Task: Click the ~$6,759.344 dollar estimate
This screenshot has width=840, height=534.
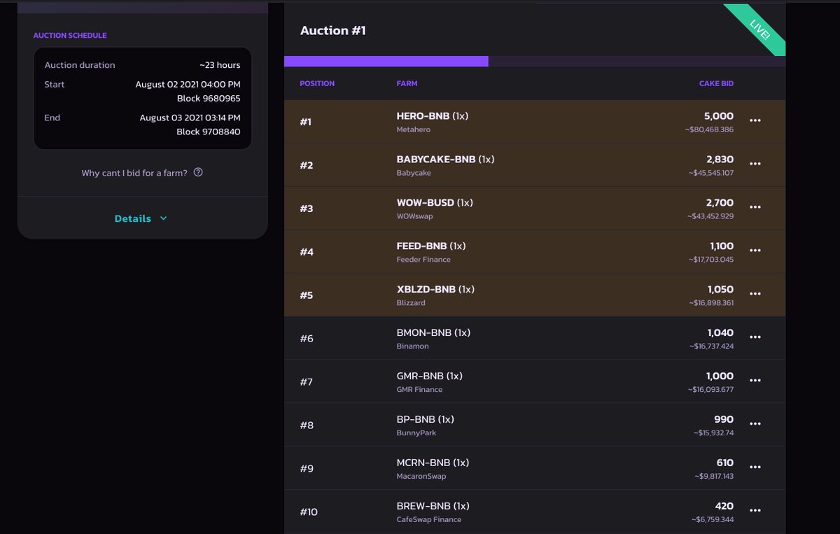Action: [x=713, y=520]
